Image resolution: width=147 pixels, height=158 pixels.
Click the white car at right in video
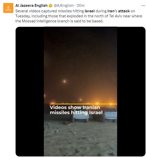111,114
